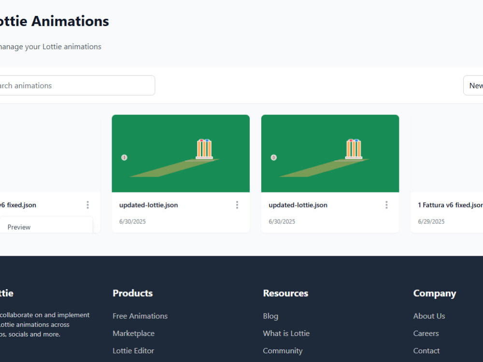Go to Community link in footer
This screenshot has width=483, height=362.
coord(283,350)
